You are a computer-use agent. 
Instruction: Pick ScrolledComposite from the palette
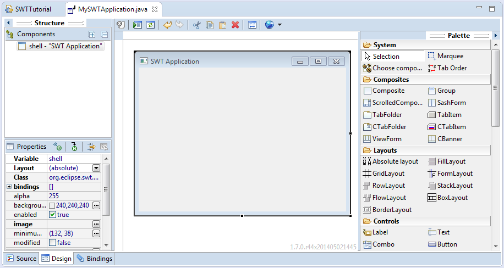point(393,103)
